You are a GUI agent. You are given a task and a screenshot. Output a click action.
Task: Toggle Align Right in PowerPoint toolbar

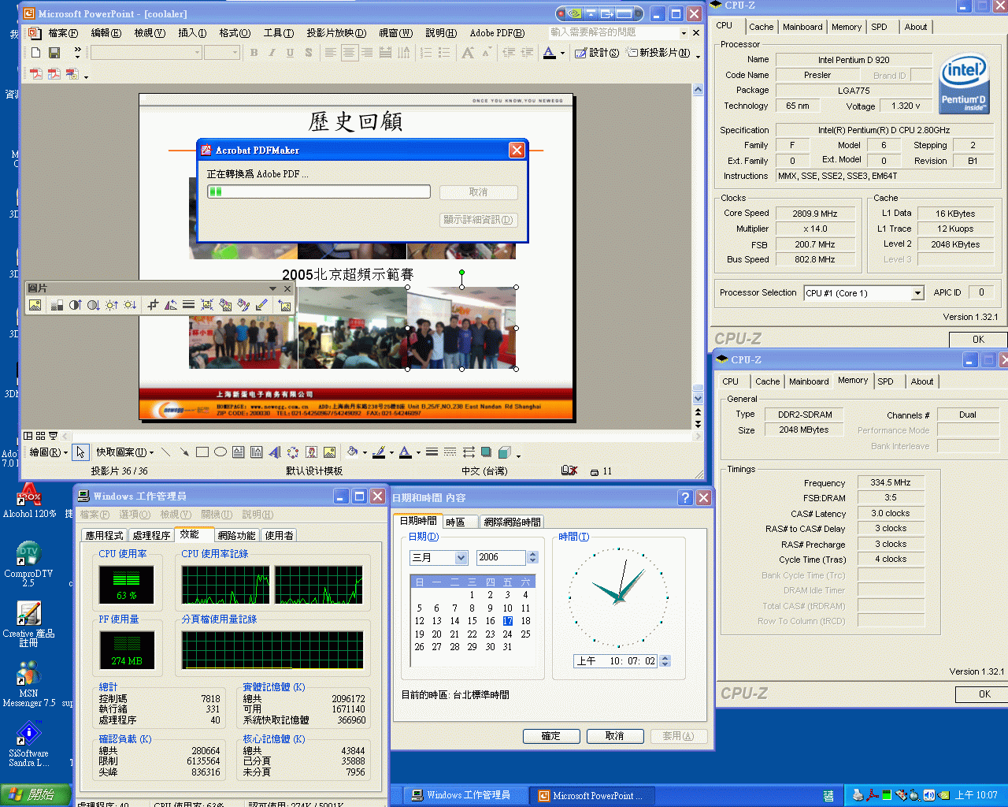(x=367, y=53)
